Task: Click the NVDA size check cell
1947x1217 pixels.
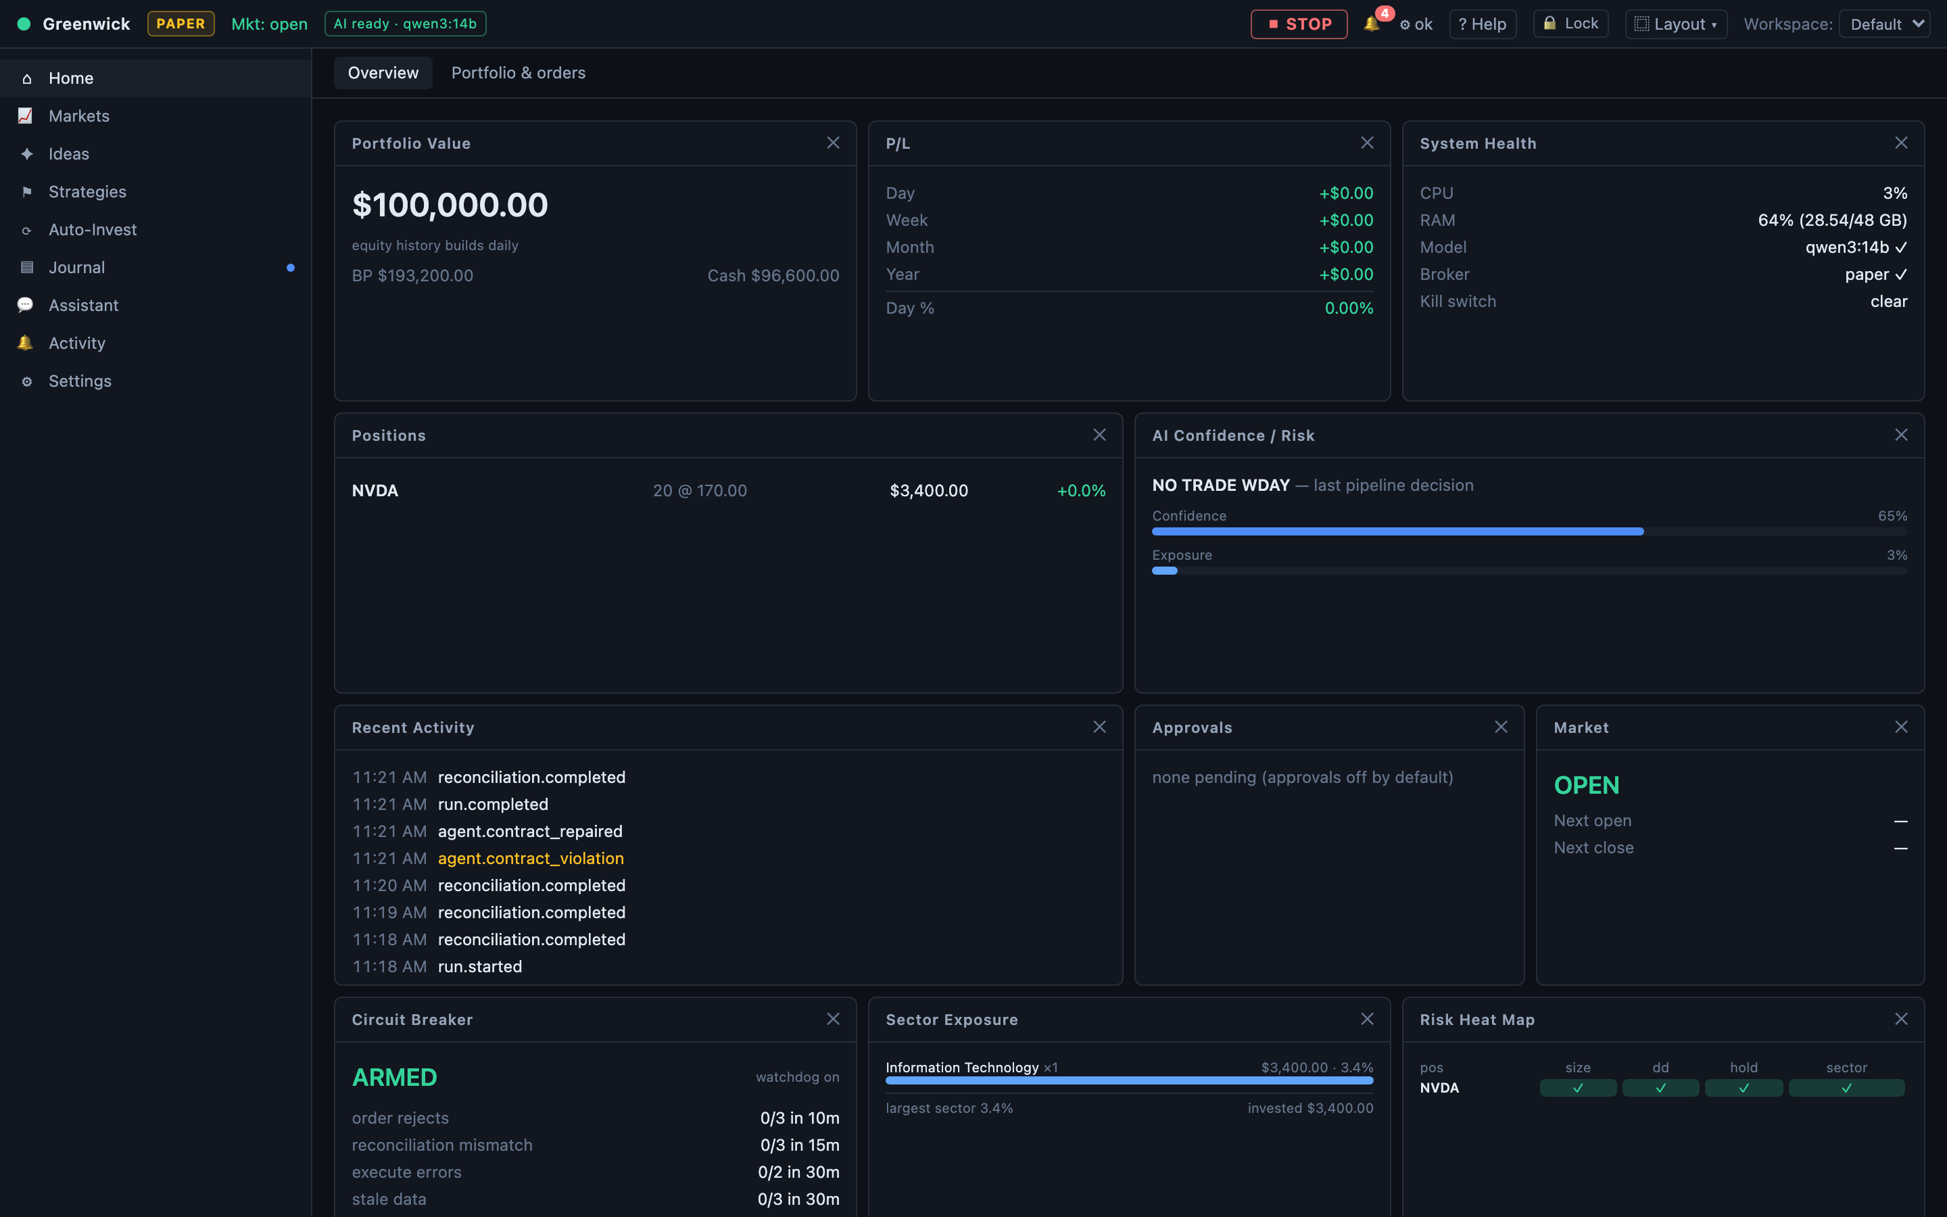Action: coord(1578,1087)
